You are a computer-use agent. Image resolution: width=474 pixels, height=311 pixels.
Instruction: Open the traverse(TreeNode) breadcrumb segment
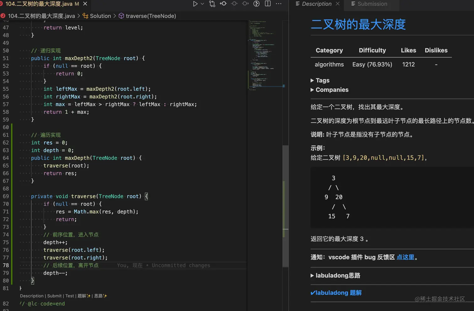(x=151, y=16)
